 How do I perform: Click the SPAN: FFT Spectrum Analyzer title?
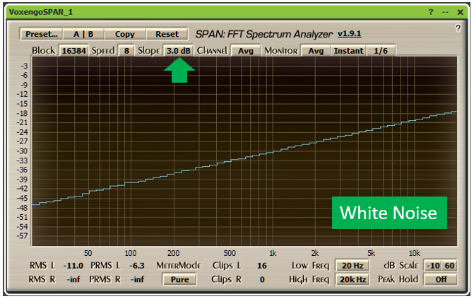point(264,34)
